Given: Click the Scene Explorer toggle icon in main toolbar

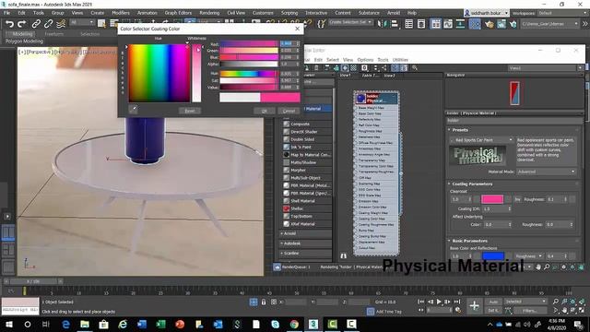Looking at the screenshot, I should 409,24.
